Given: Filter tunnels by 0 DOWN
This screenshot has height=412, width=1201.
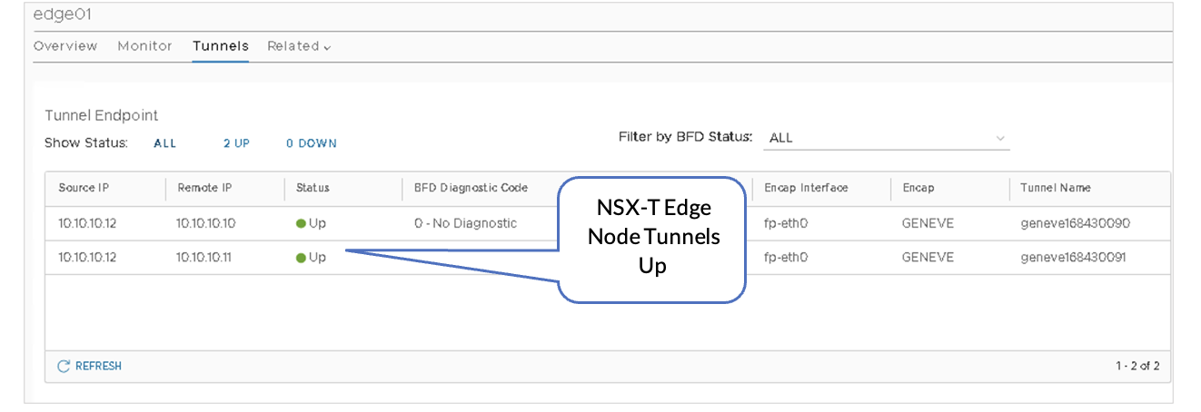Looking at the screenshot, I should (x=311, y=143).
